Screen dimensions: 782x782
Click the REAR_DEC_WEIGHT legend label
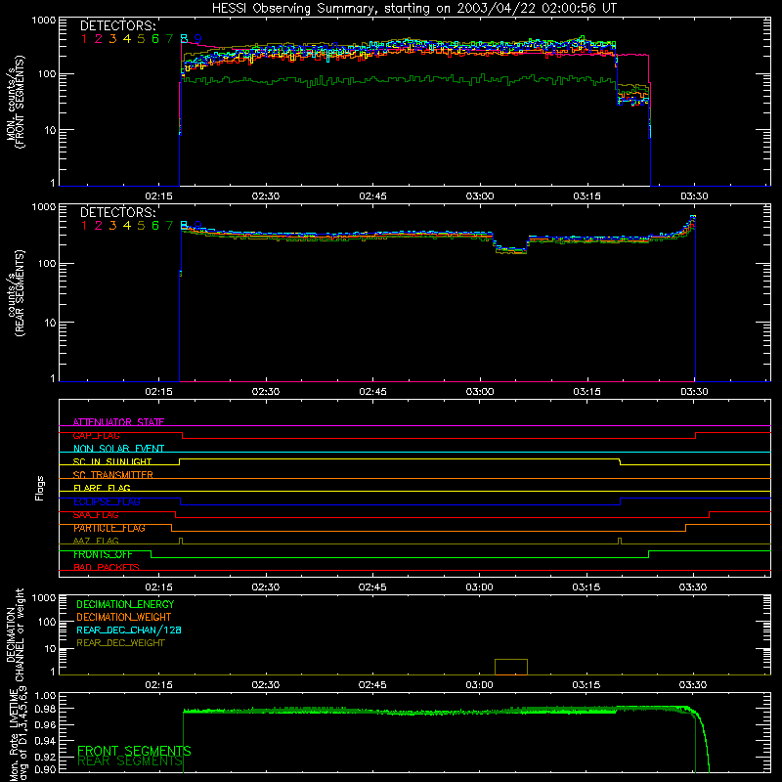[120, 643]
